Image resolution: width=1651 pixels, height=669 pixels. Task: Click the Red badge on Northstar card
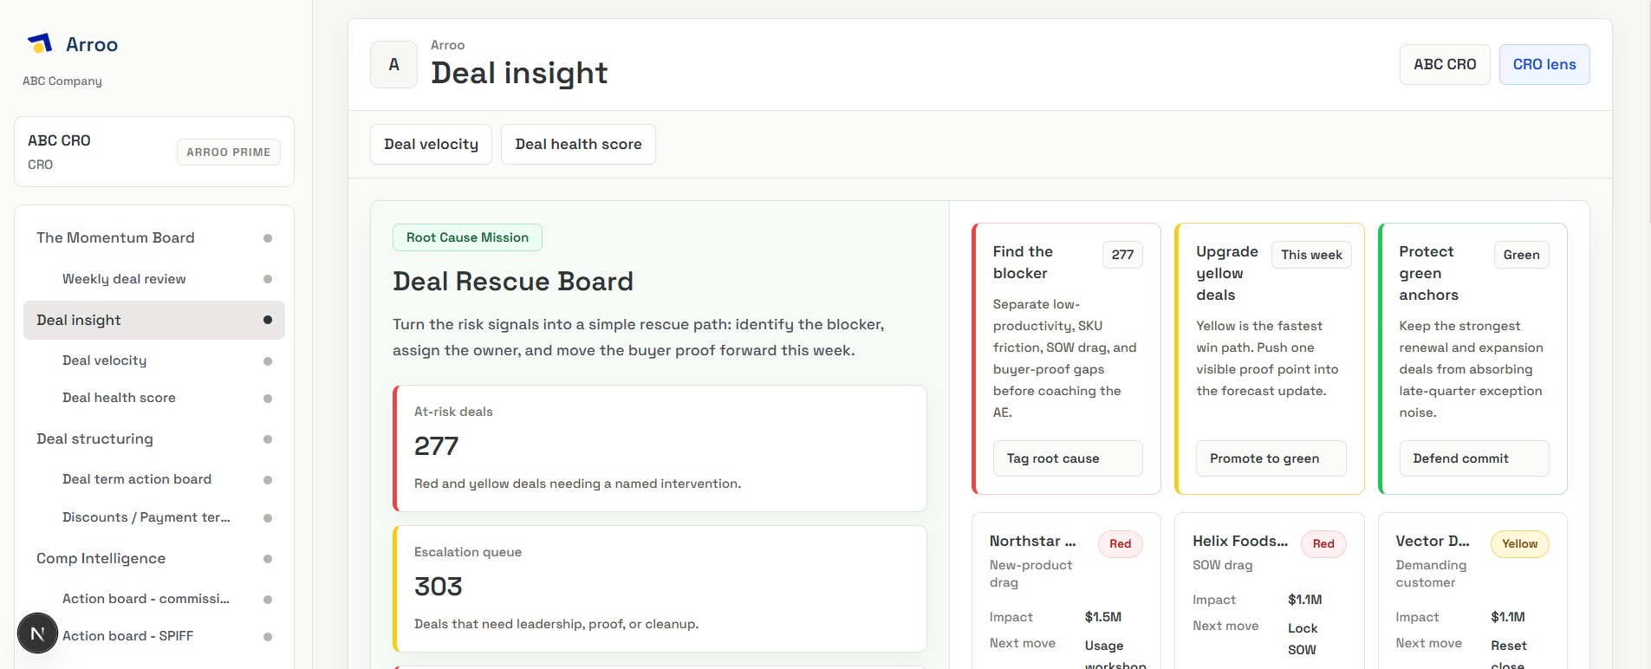tap(1121, 544)
